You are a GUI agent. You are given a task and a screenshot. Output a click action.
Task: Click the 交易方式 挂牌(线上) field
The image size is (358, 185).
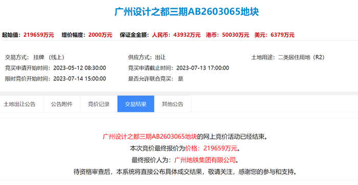click(x=35, y=57)
